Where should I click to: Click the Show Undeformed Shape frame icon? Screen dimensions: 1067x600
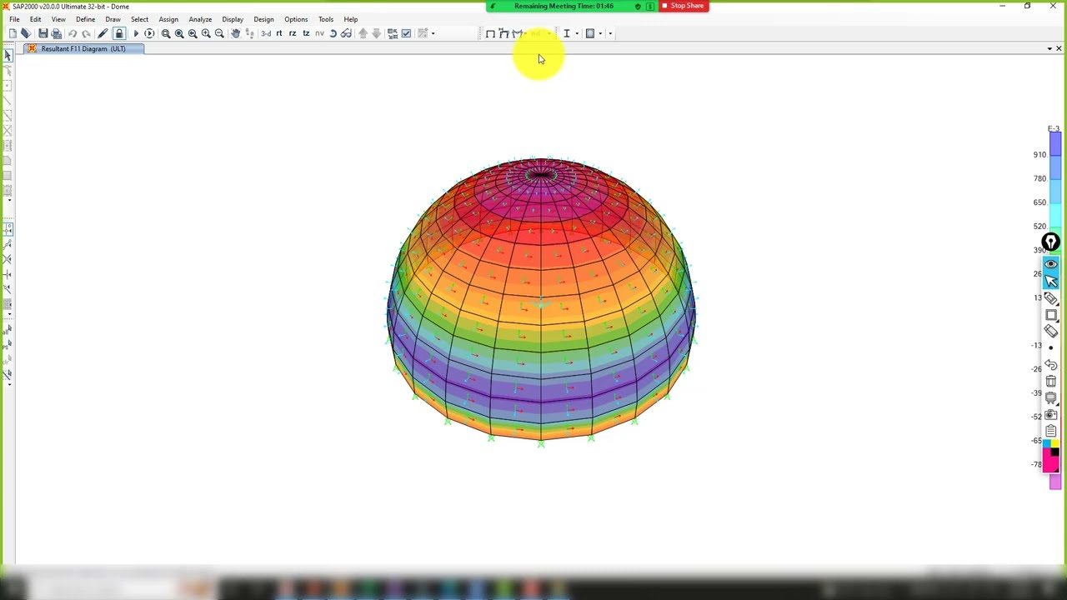(490, 33)
